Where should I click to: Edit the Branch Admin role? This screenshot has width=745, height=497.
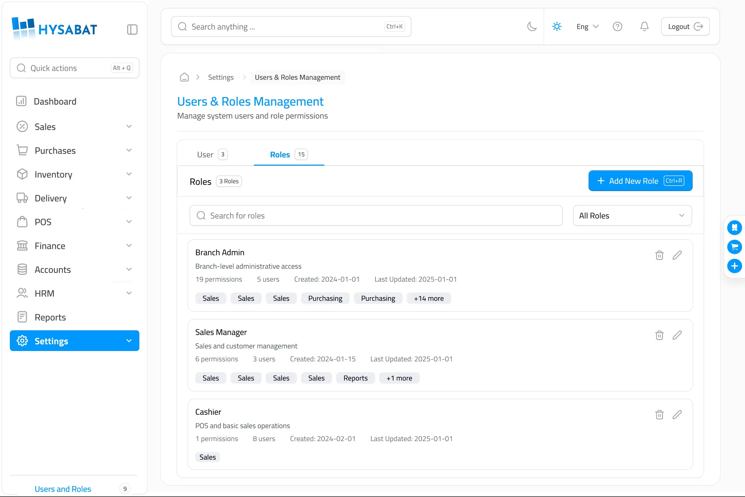[x=677, y=255]
